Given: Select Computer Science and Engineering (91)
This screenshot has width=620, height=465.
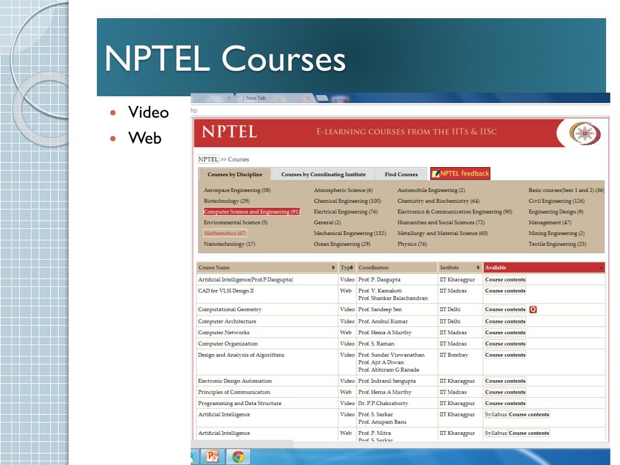Looking at the screenshot, I should [x=252, y=211].
